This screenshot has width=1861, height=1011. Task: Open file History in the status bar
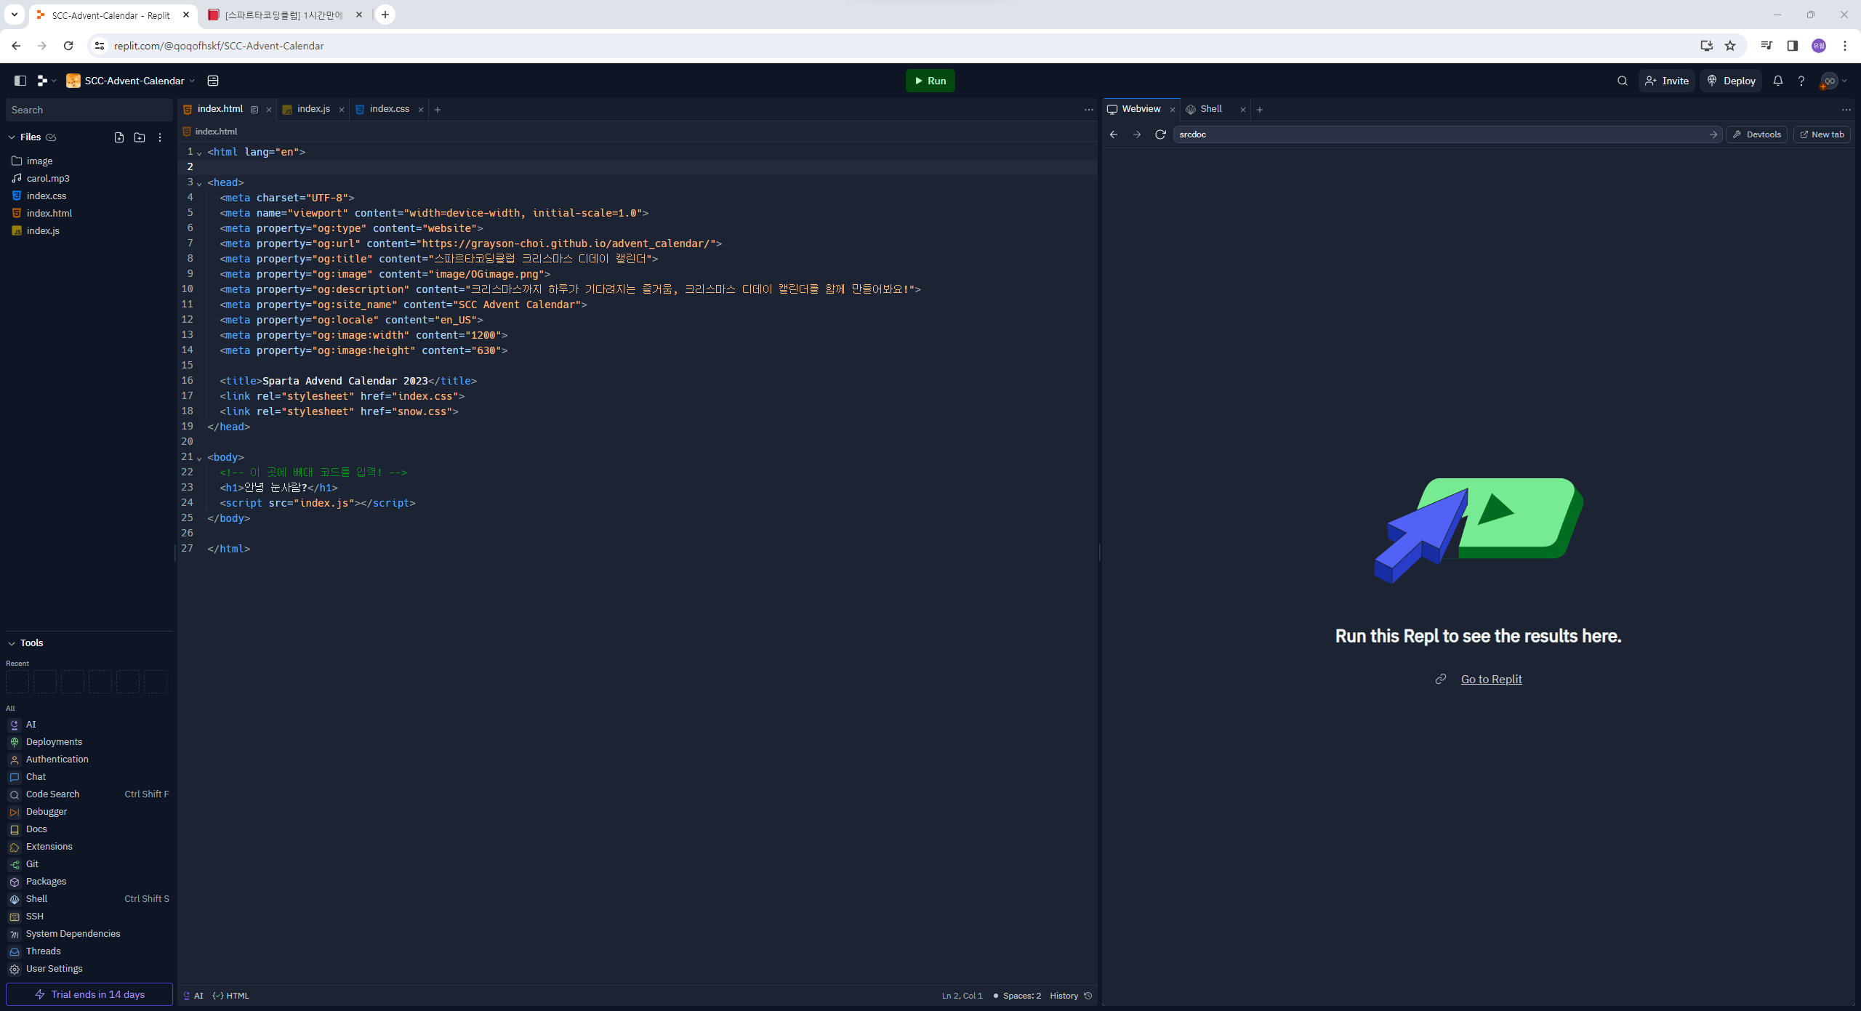click(1071, 996)
